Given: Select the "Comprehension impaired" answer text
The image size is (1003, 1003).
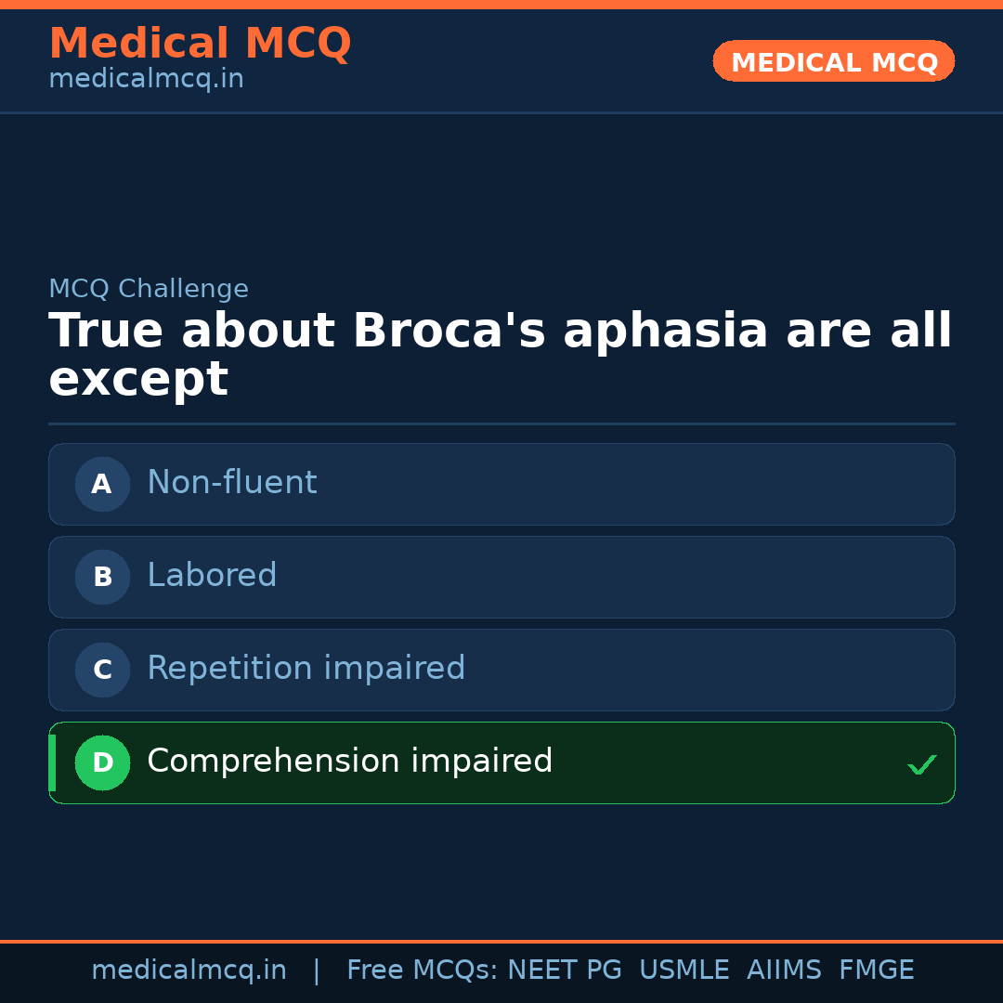Looking at the screenshot, I should click(350, 762).
